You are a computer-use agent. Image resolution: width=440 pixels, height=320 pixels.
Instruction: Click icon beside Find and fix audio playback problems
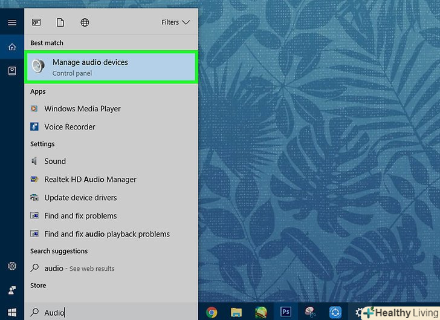click(x=34, y=233)
